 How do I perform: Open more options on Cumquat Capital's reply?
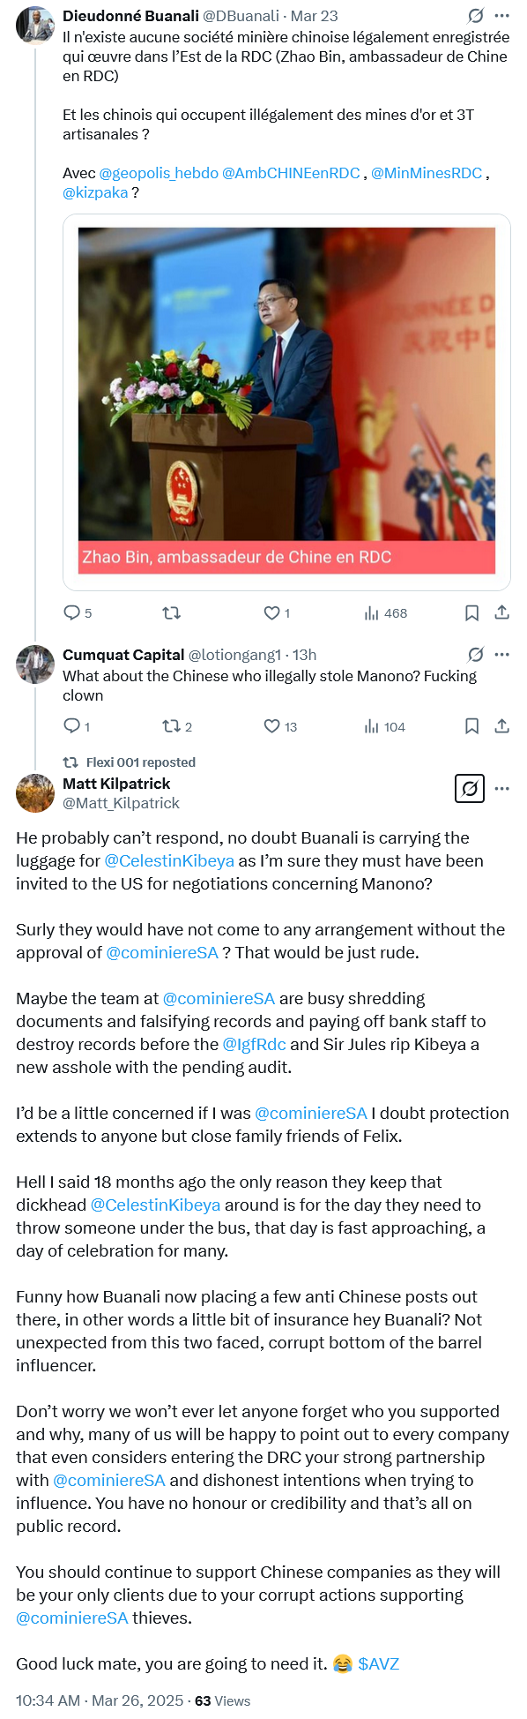(502, 655)
